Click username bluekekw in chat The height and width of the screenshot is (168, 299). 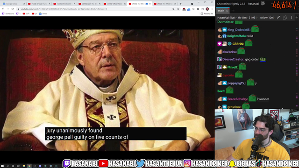coord(229,52)
